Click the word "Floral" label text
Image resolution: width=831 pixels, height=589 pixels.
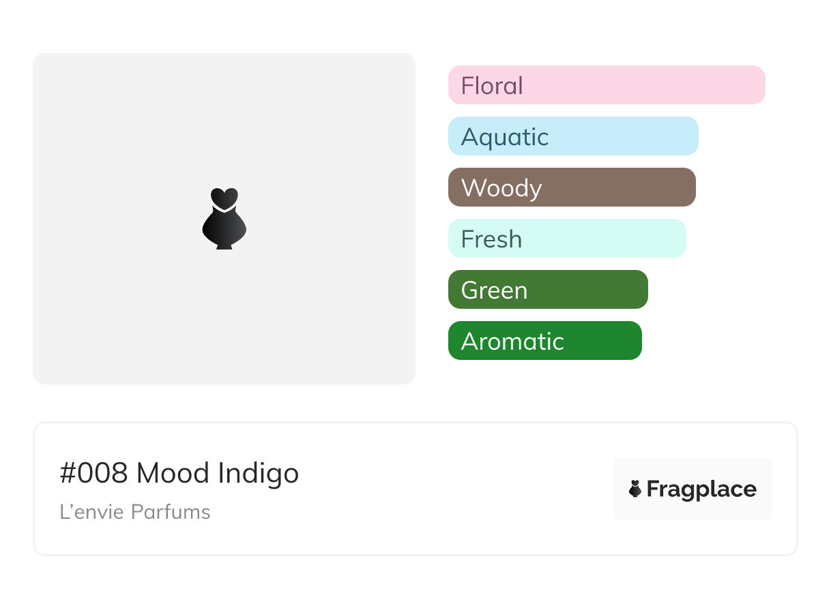tap(492, 86)
